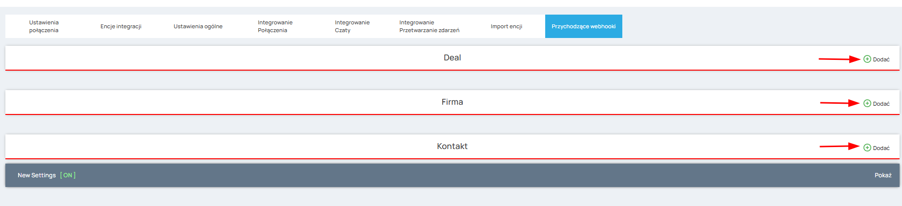
Task: Click the Dodać label in the Kontakt section
Action: pos(881,148)
